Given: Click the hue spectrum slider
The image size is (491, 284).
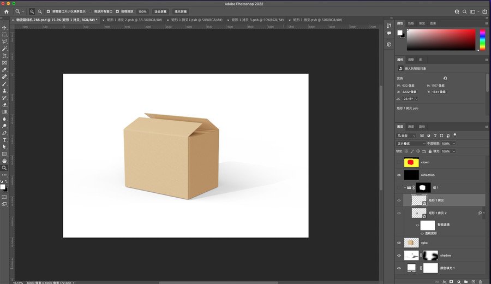Looking at the screenshot, I should coord(483,40).
